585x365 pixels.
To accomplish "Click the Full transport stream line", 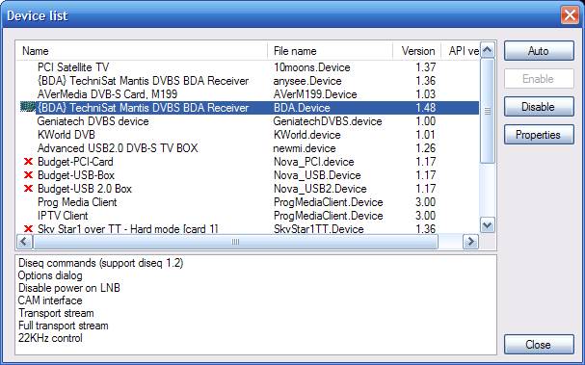I will coord(63,326).
